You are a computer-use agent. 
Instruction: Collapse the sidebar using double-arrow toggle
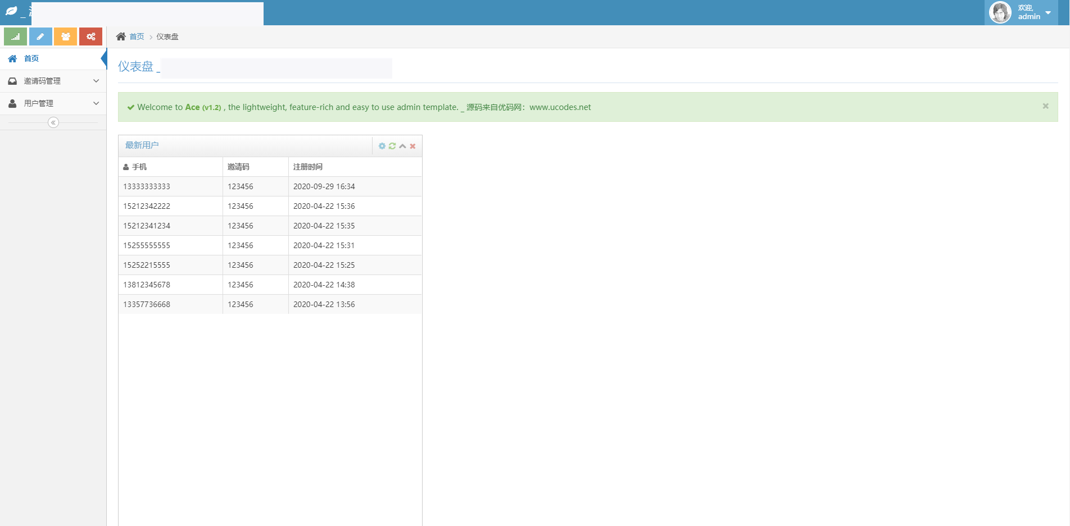53,122
